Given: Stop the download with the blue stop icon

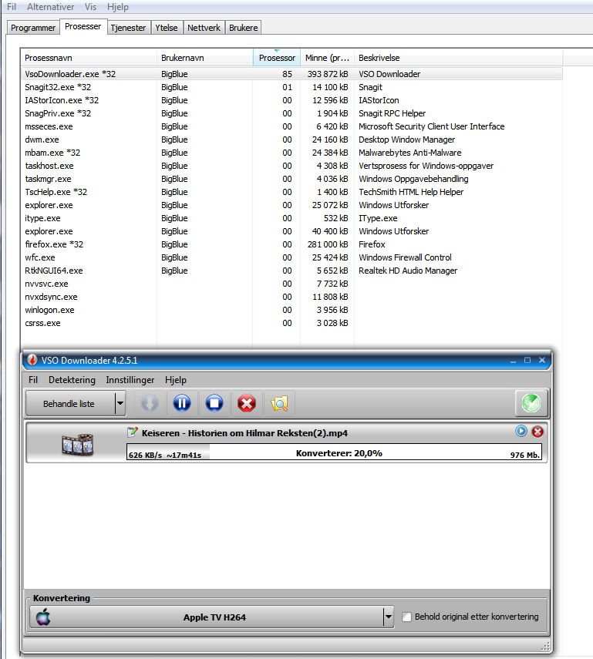Looking at the screenshot, I should point(214,403).
